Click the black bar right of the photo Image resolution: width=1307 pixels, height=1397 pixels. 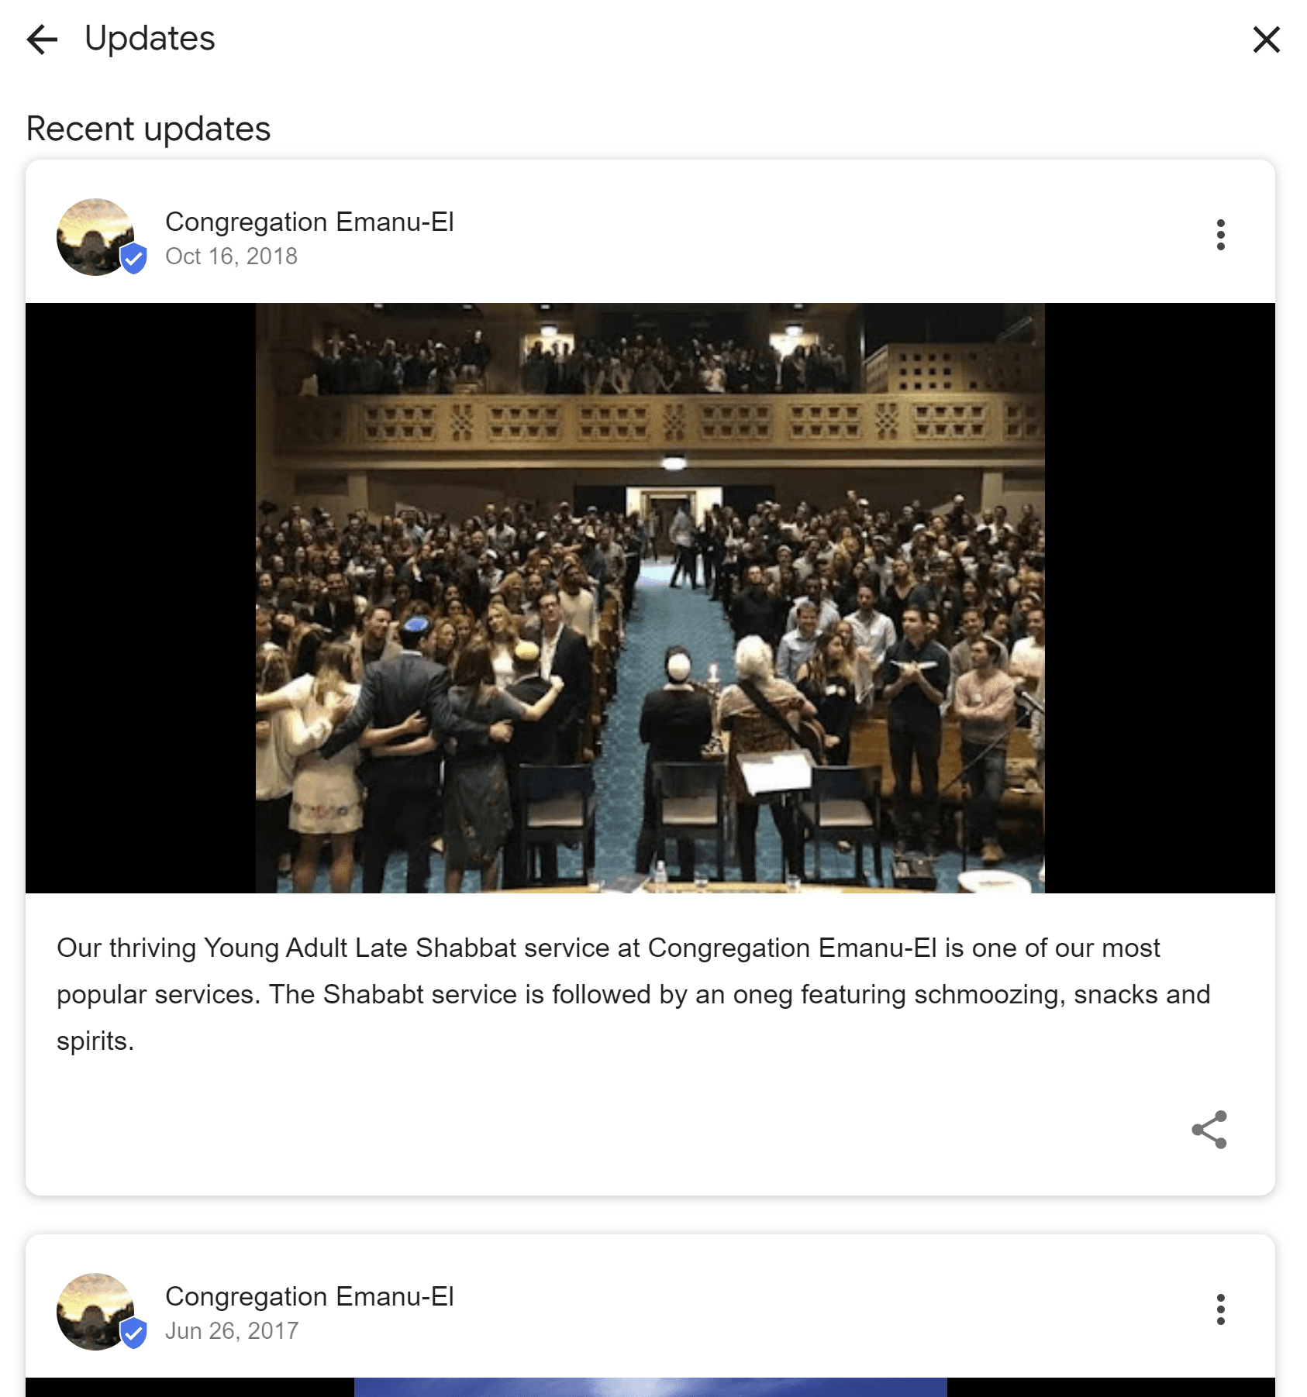click(x=1160, y=597)
